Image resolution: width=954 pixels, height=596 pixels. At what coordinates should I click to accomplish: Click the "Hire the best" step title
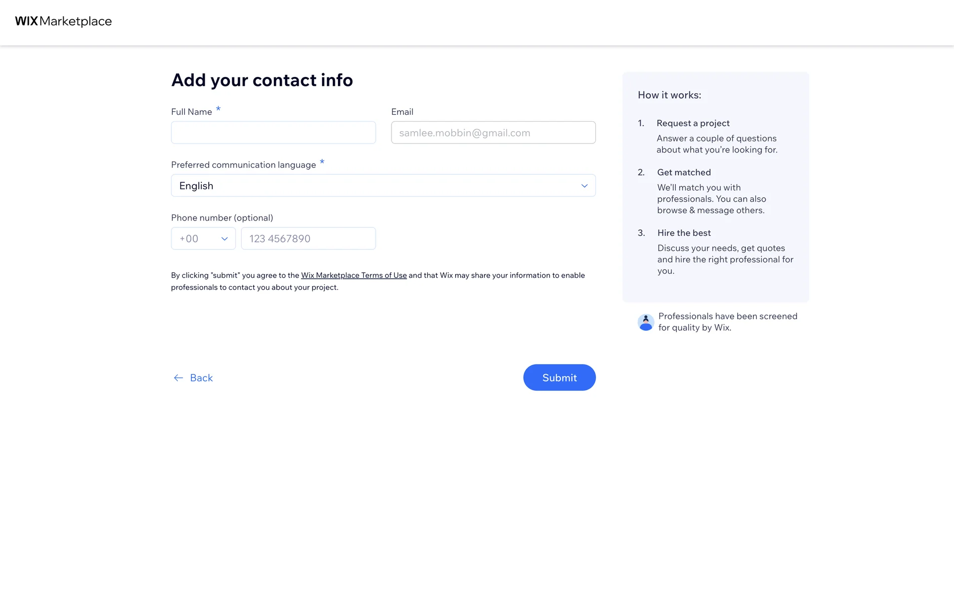coord(684,233)
